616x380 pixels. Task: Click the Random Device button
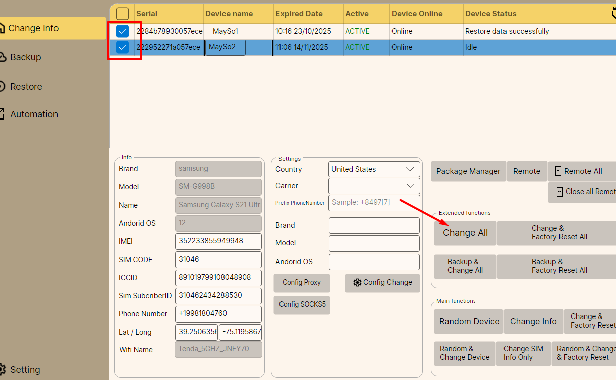469,321
